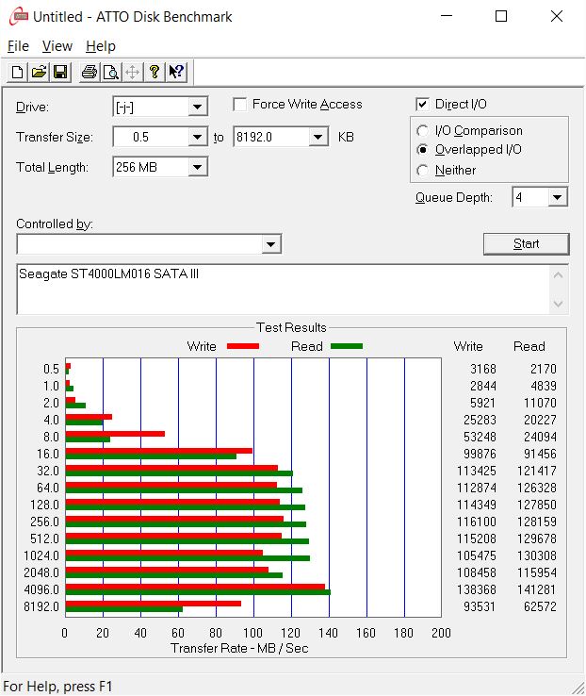Open the Help menu
The width and height of the screenshot is (586, 696).
click(101, 46)
